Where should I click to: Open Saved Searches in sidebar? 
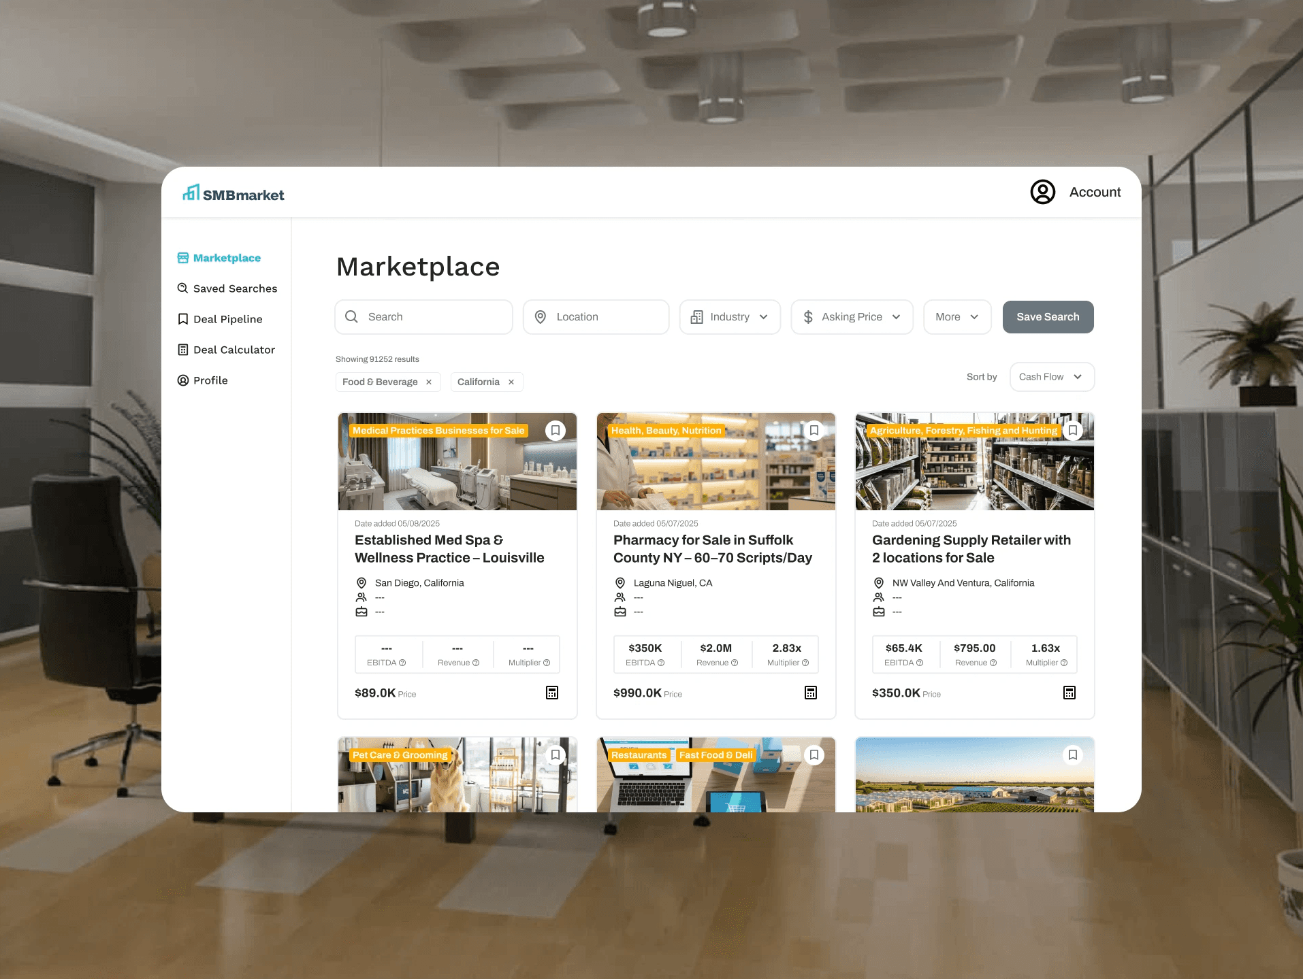tap(227, 288)
